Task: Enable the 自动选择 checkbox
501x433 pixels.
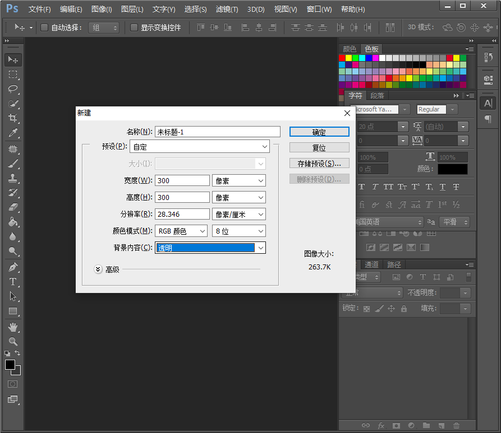Action: [x=44, y=27]
